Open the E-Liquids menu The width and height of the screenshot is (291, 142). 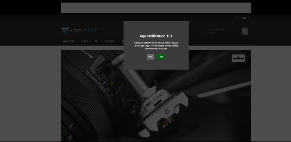[110, 41]
